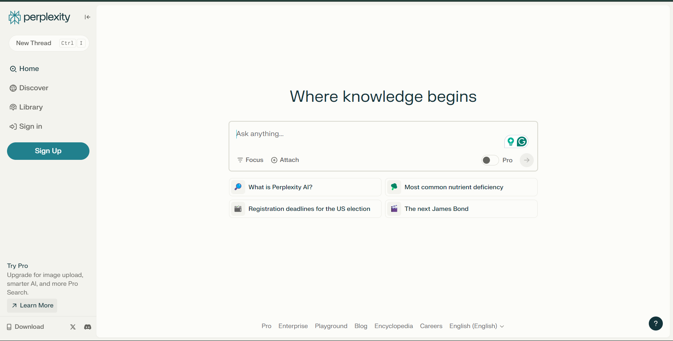Open the Careers footer link
Viewport: 673px width, 341px height.
(431, 326)
